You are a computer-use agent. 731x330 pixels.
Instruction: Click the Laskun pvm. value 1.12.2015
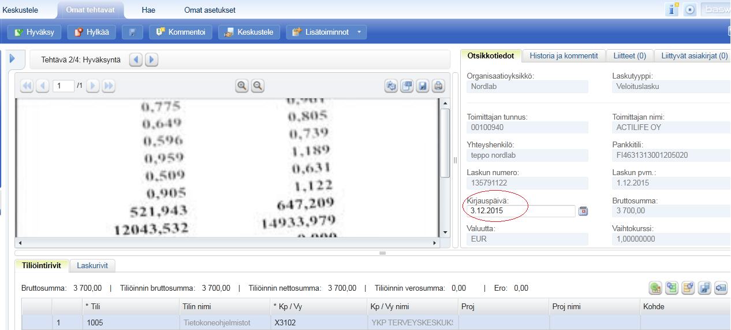672,183
